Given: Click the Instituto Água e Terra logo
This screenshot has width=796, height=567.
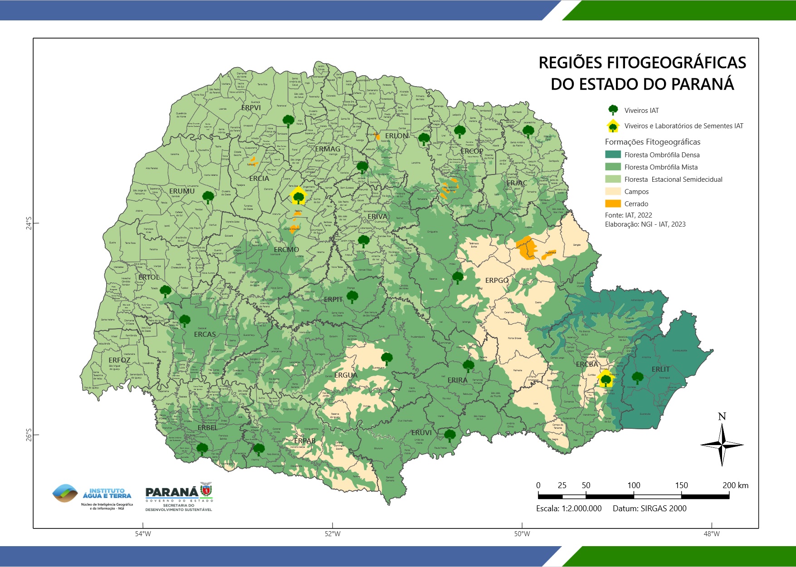Looking at the screenshot, I should [x=93, y=496].
